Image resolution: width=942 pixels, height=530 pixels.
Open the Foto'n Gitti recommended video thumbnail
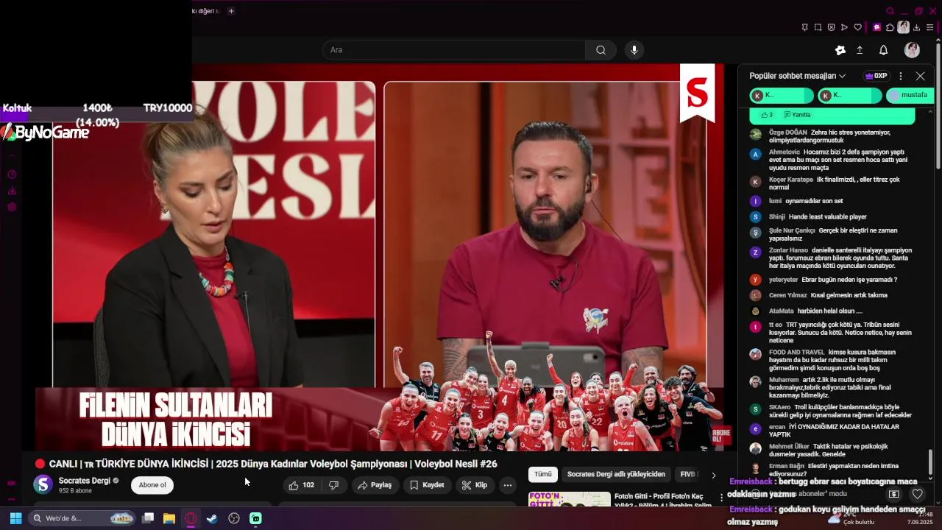[x=570, y=499]
